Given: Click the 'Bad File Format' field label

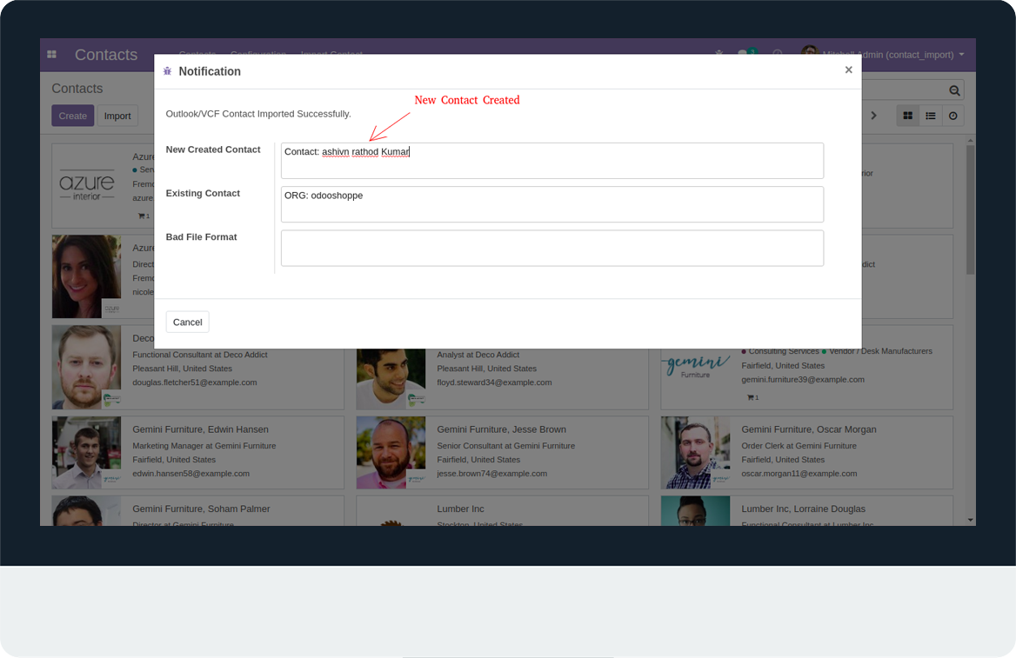Looking at the screenshot, I should click(x=202, y=237).
